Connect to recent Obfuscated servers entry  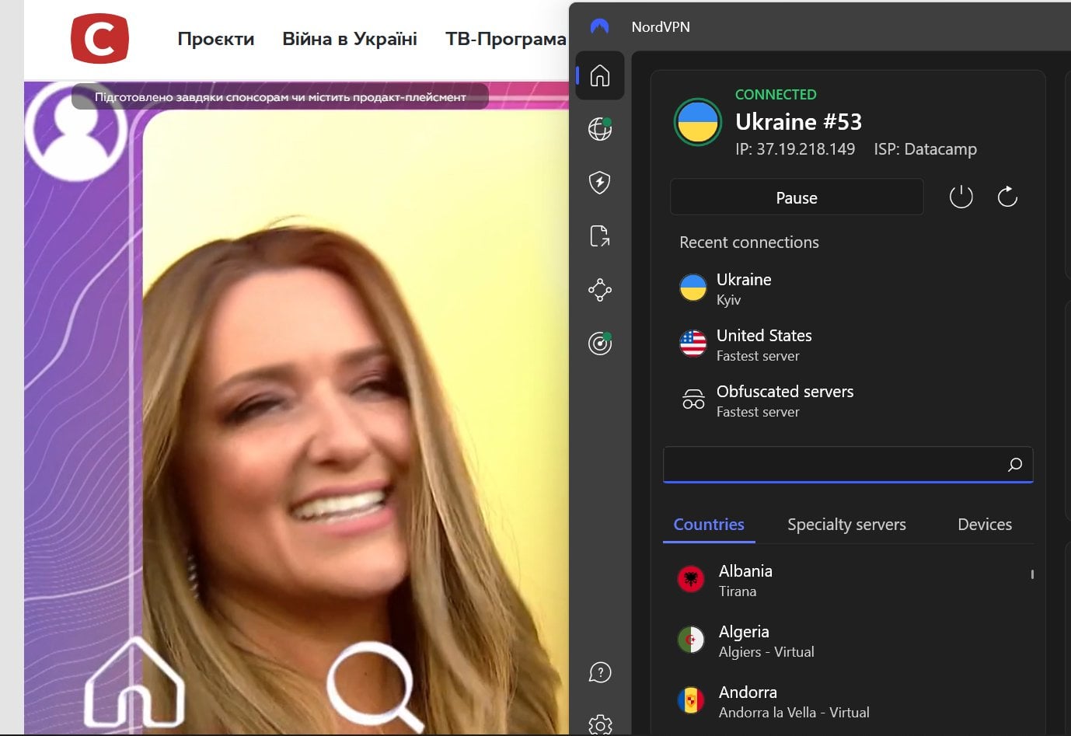point(783,400)
